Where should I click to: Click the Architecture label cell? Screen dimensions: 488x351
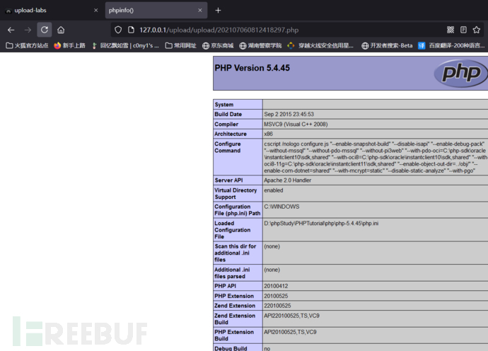pyautogui.click(x=238, y=134)
